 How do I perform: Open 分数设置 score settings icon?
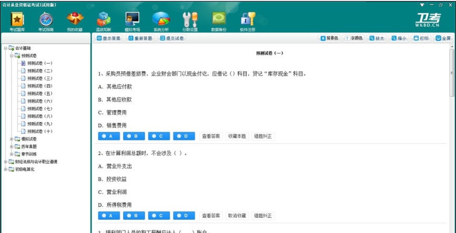click(190, 22)
